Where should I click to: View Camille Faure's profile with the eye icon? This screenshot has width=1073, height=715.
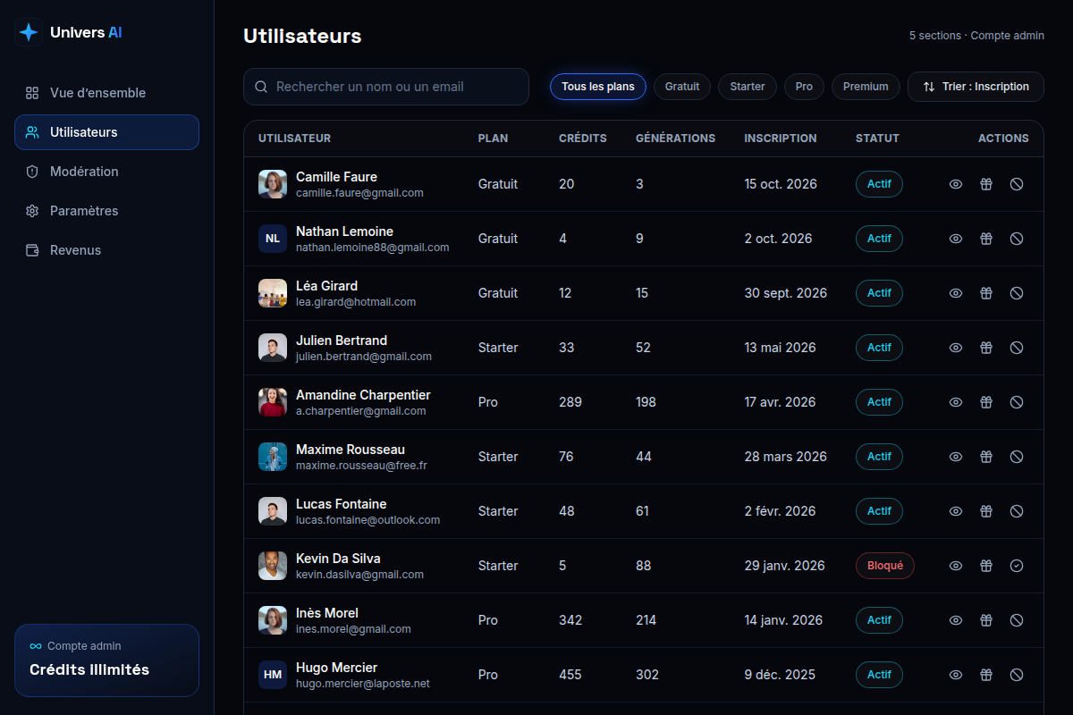(x=956, y=184)
